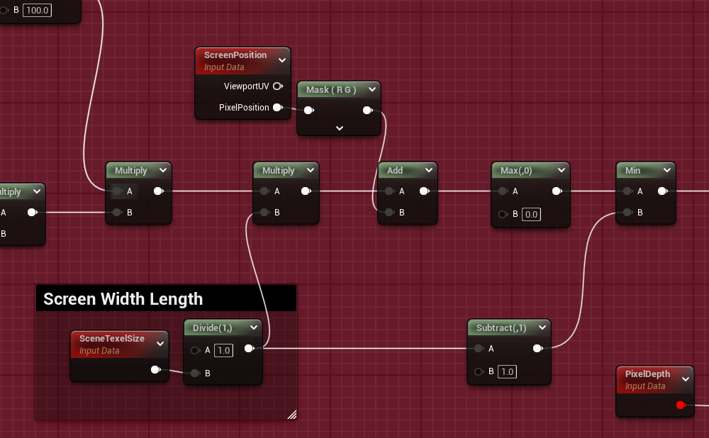Edit the Divide node A value 1.0
This screenshot has height=438, width=709.
[223, 350]
